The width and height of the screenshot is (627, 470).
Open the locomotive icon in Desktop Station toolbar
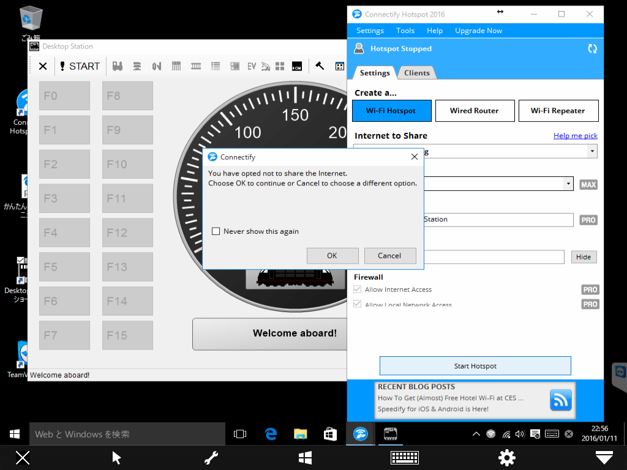117,66
